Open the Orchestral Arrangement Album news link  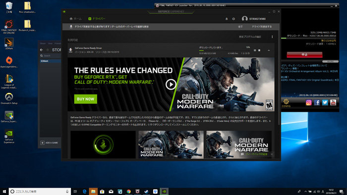point(310,71)
